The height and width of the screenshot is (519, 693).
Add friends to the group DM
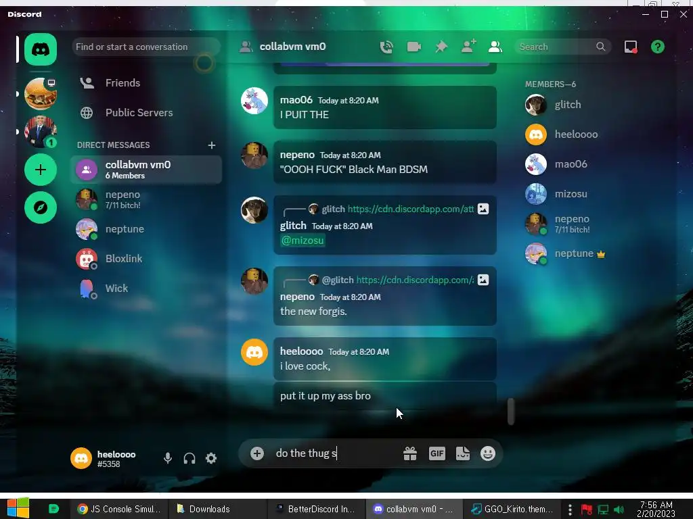[x=468, y=46]
